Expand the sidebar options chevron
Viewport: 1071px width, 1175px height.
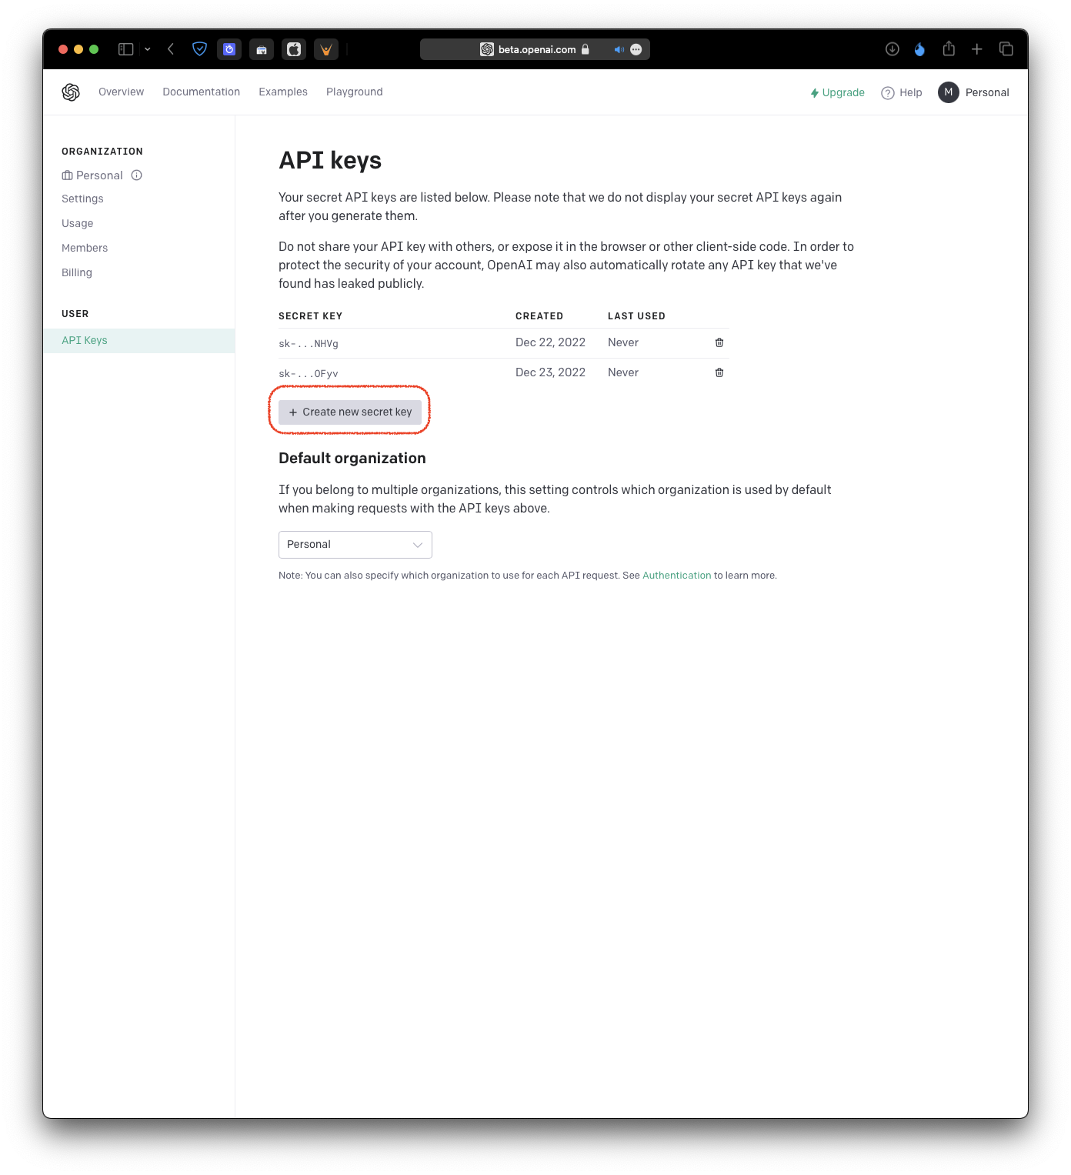(x=148, y=49)
